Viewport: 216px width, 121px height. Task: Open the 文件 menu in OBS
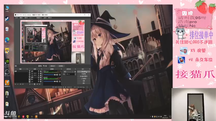pos(16,18)
